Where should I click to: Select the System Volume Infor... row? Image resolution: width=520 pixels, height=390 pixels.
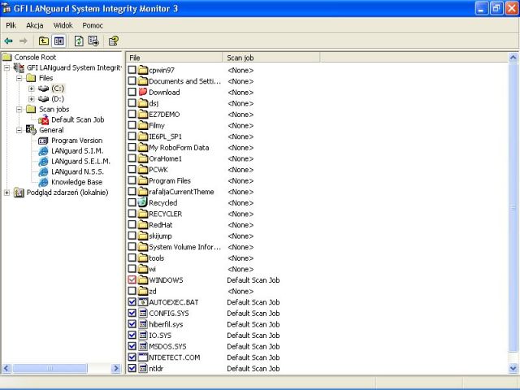[184, 247]
